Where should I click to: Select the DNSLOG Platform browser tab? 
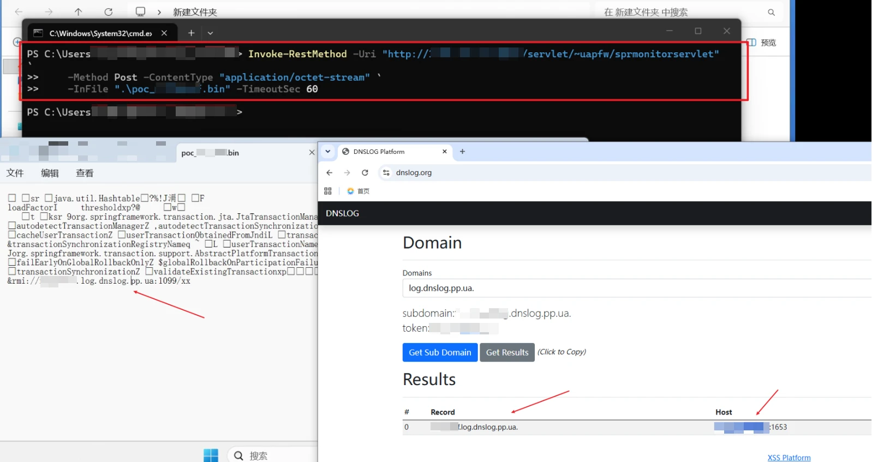coord(395,152)
